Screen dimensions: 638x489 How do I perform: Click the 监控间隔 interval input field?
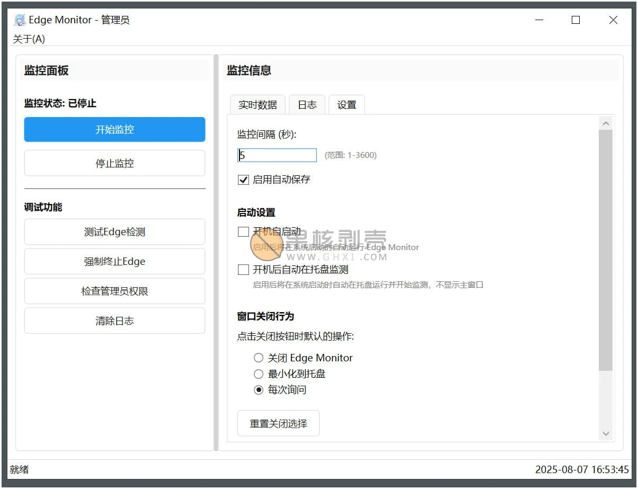277,155
